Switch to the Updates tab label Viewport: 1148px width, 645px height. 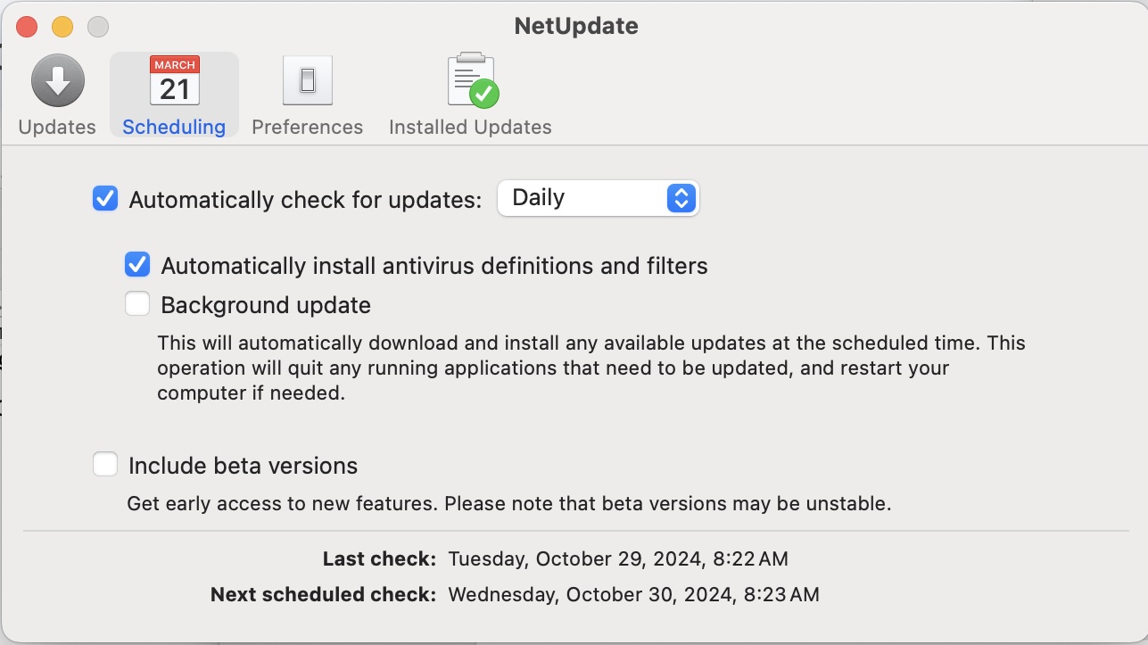click(x=57, y=127)
